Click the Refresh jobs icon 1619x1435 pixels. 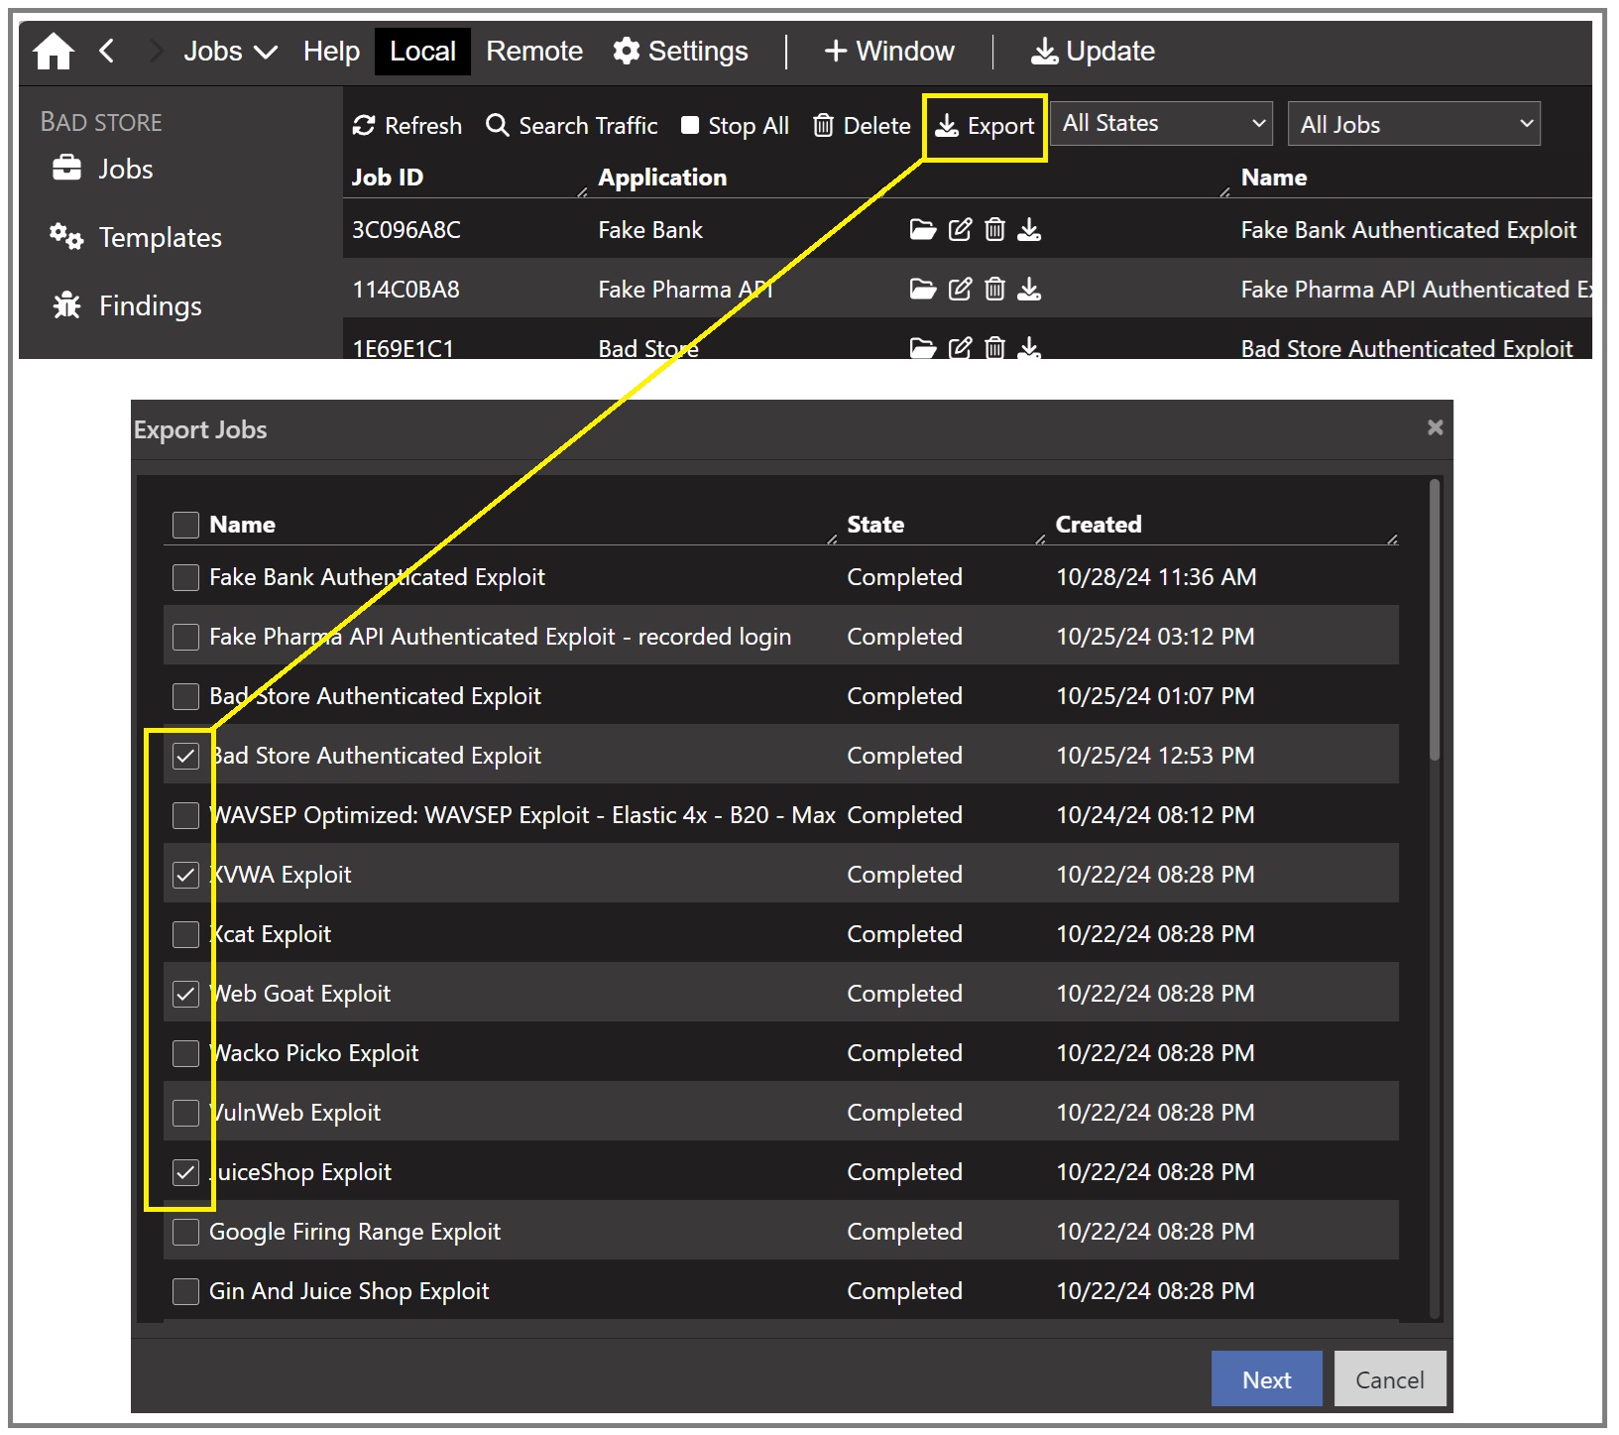[365, 126]
